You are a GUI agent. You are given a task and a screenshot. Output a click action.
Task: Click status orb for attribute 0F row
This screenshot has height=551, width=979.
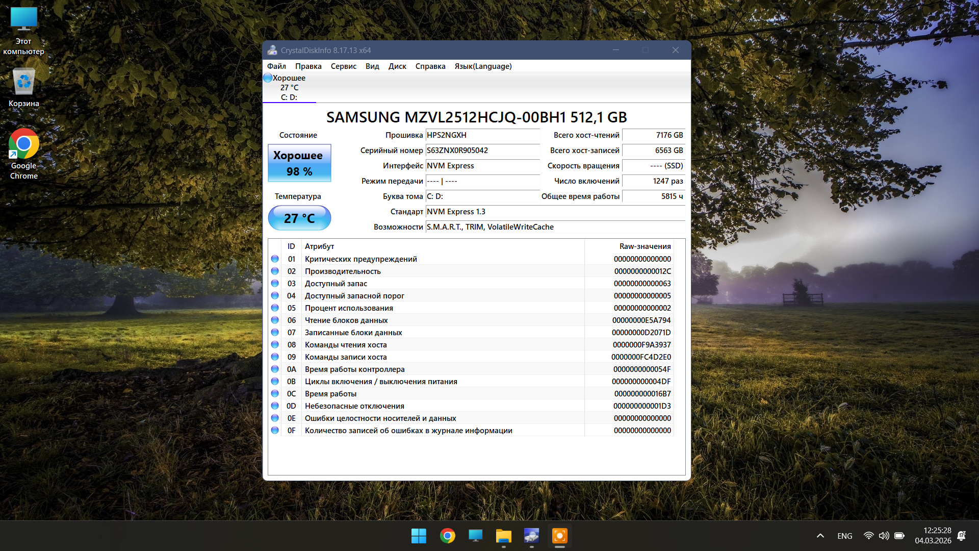(275, 430)
